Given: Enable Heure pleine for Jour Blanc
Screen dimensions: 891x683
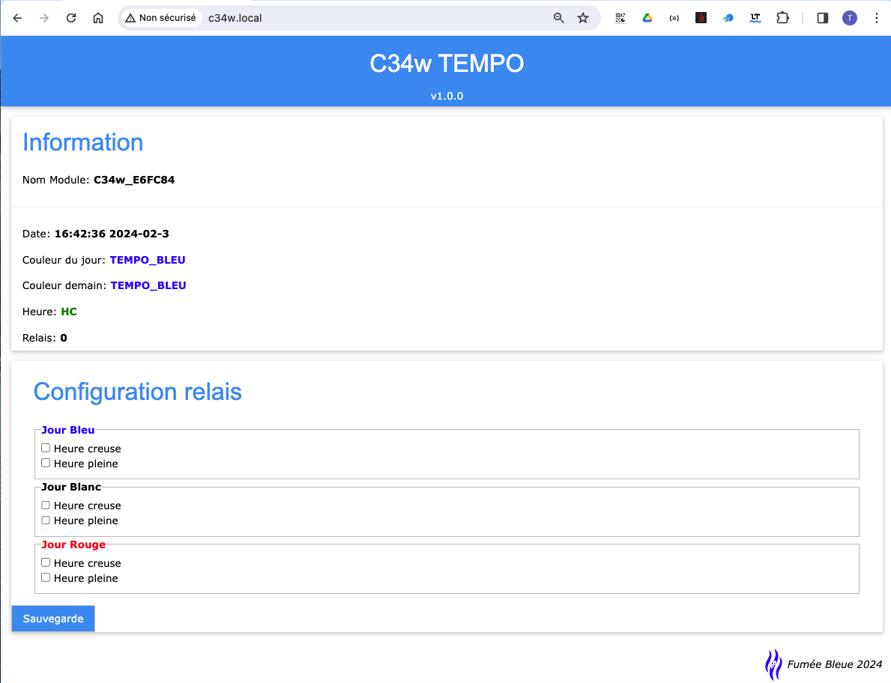Looking at the screenshot, I should [46, 520].
